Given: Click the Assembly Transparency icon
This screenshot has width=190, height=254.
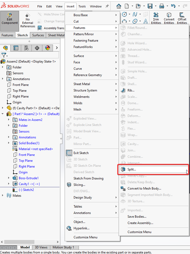Looking at the screenshot, I should (x=40, y=28).
